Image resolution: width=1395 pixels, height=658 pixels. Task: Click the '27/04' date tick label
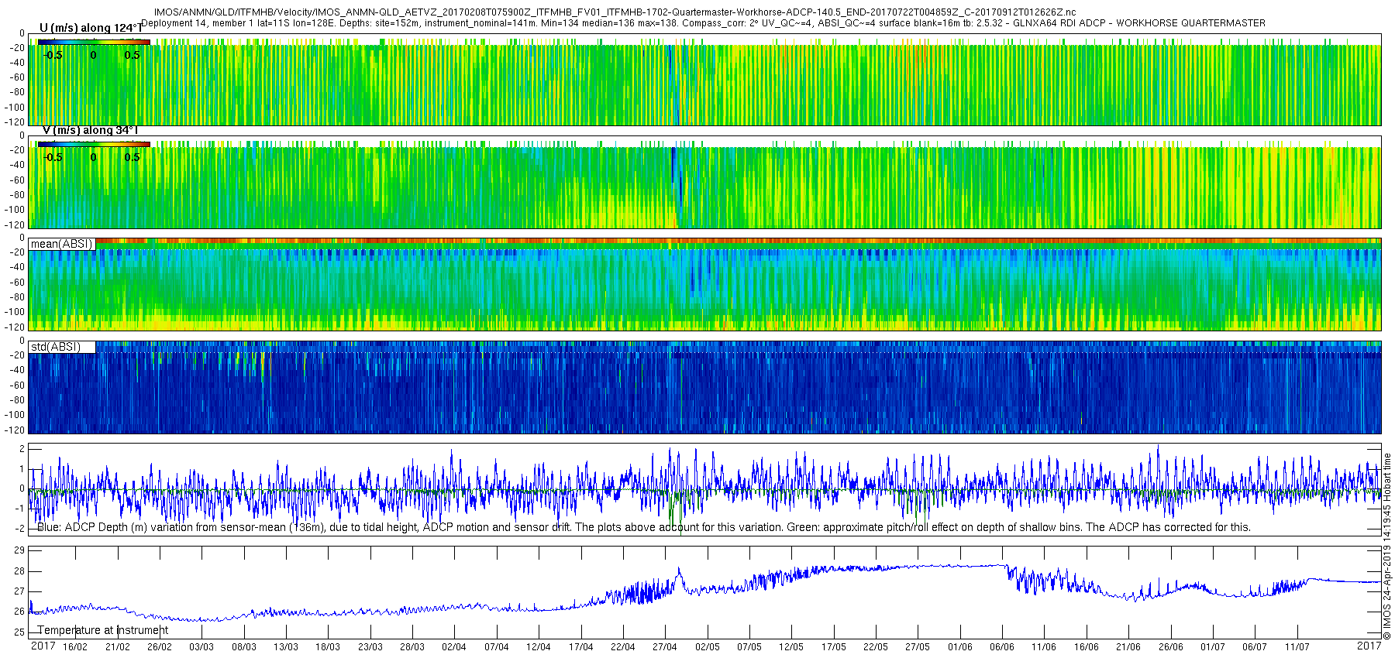pos(665,647)
